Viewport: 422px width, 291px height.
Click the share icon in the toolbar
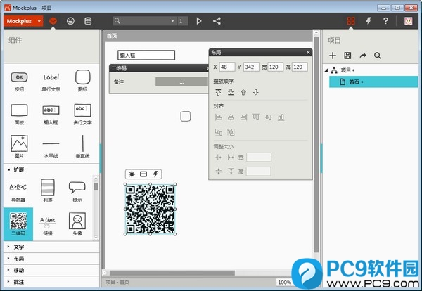tap(217, 21)
